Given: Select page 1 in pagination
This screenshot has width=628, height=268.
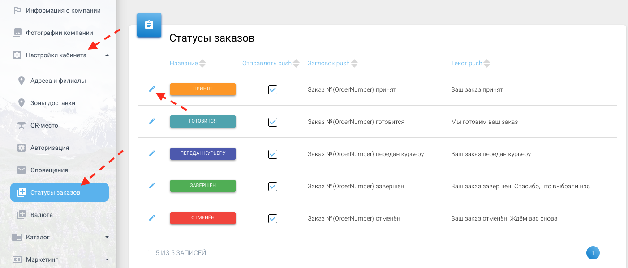Looking at the screenshot, I should [x=593, y=253].
